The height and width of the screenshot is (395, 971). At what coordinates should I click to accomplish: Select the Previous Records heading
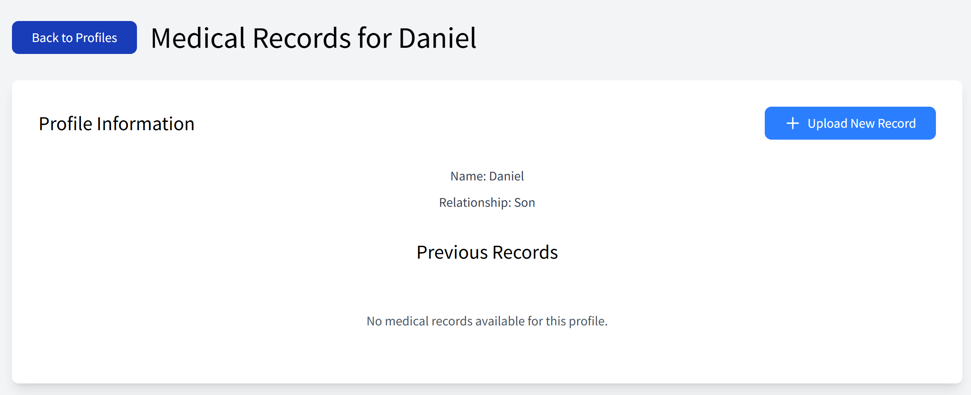coord(487,252)
